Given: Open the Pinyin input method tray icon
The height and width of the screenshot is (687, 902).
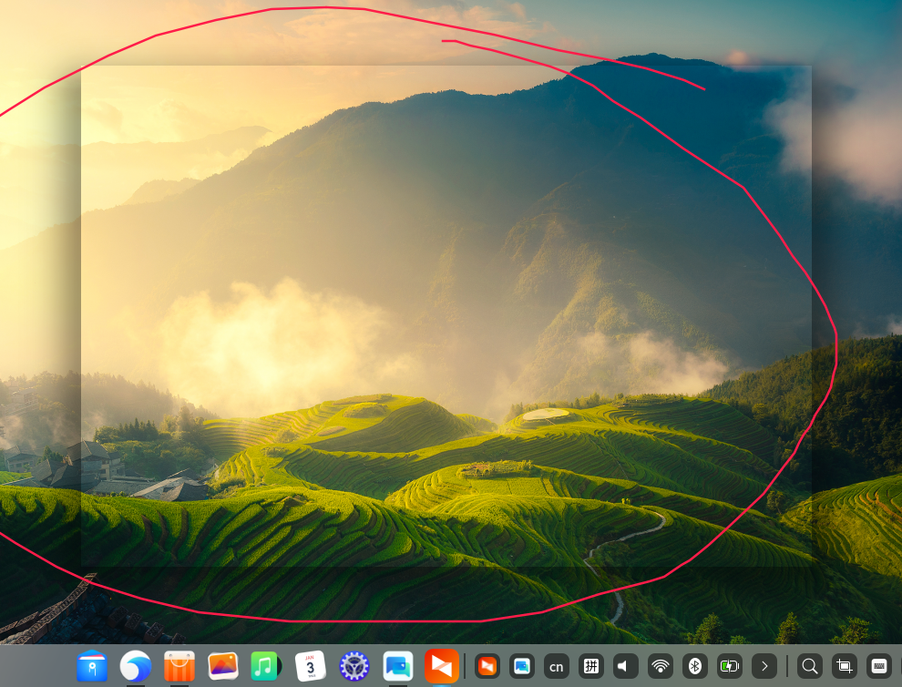Looking at the screenshot, I should tap(591, 666).
